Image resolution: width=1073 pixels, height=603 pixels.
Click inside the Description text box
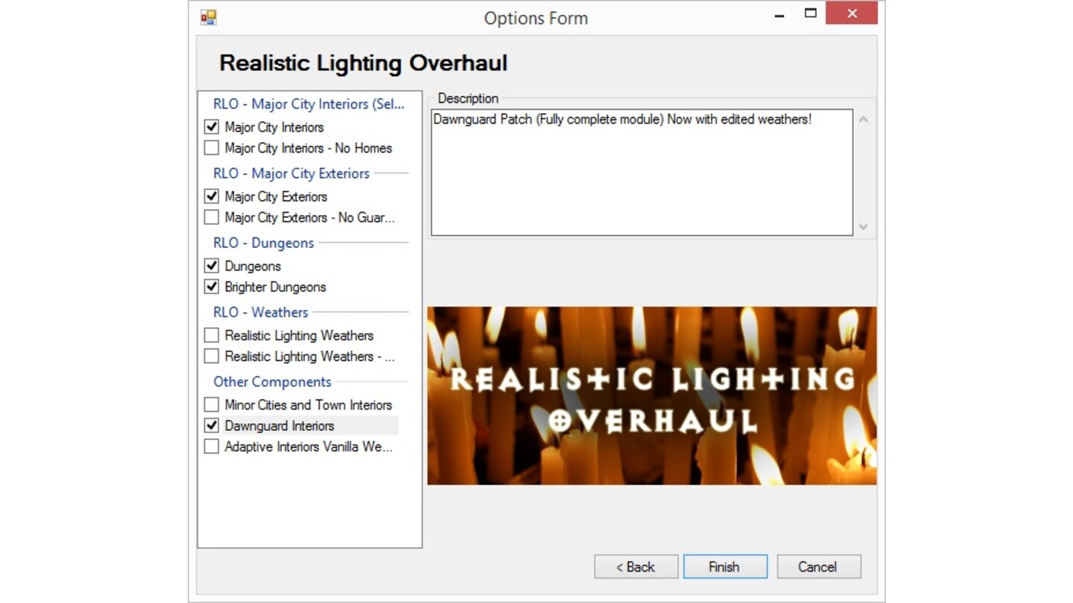(642, 173)
